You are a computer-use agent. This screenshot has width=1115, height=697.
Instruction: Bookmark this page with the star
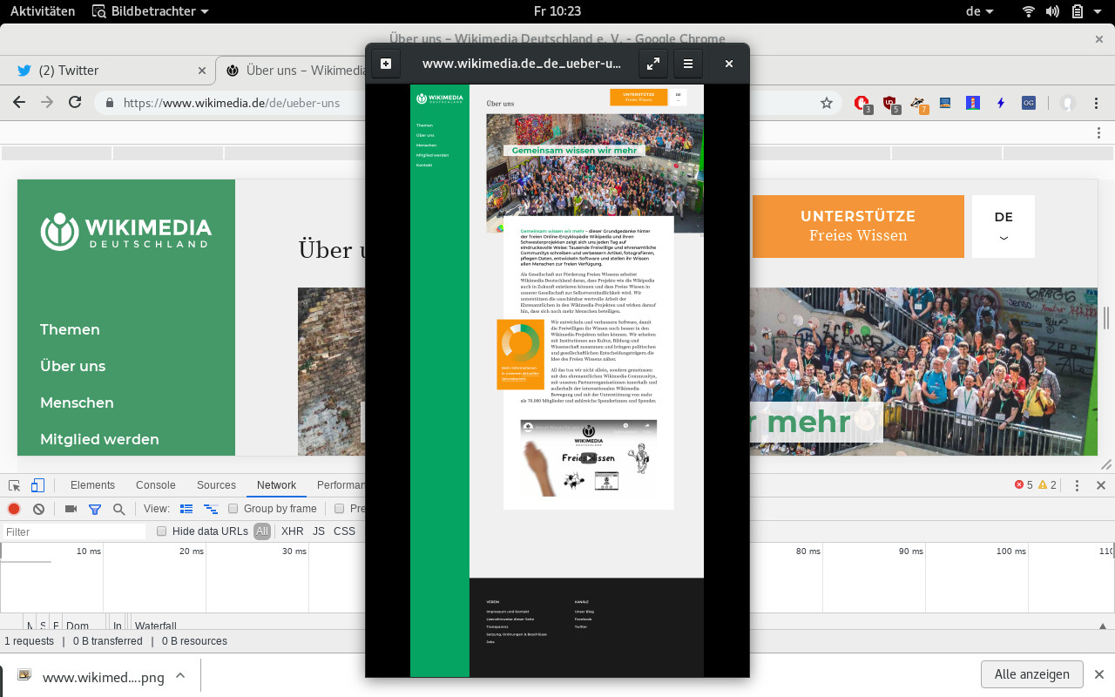point(826,103)
